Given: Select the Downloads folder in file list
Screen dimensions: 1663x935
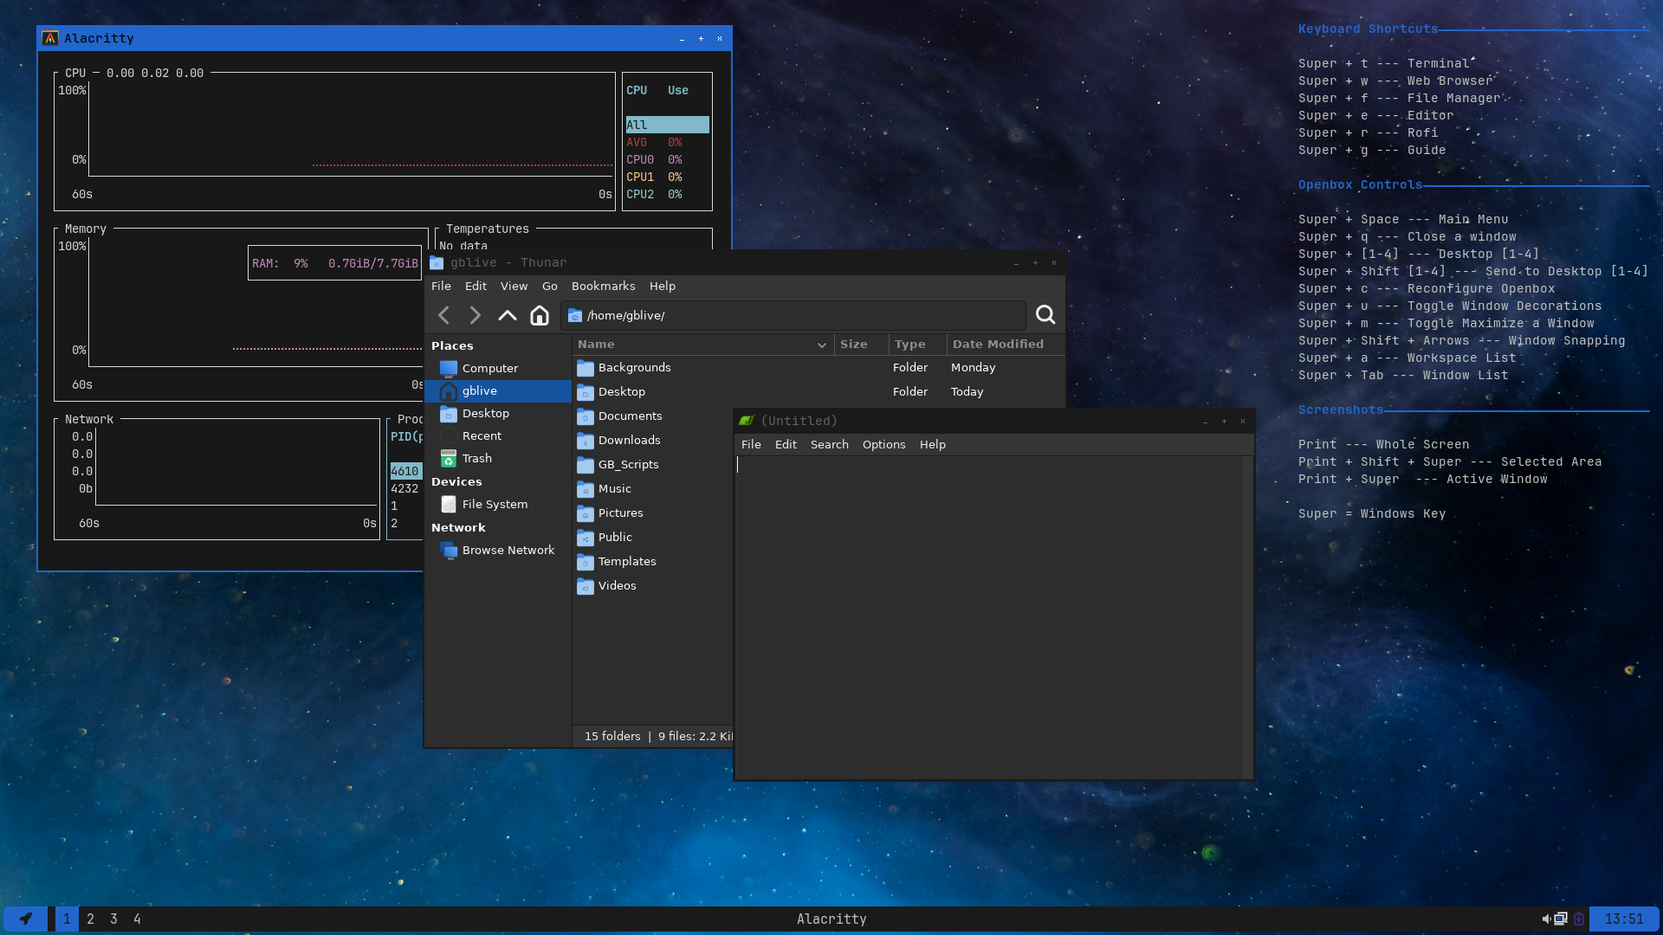Looking at the screenshot, I should click(x=629, y=441).
